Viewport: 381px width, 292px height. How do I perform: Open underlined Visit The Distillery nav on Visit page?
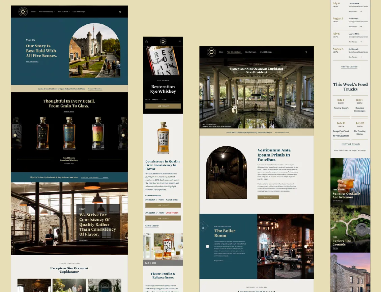pos(234,52)
